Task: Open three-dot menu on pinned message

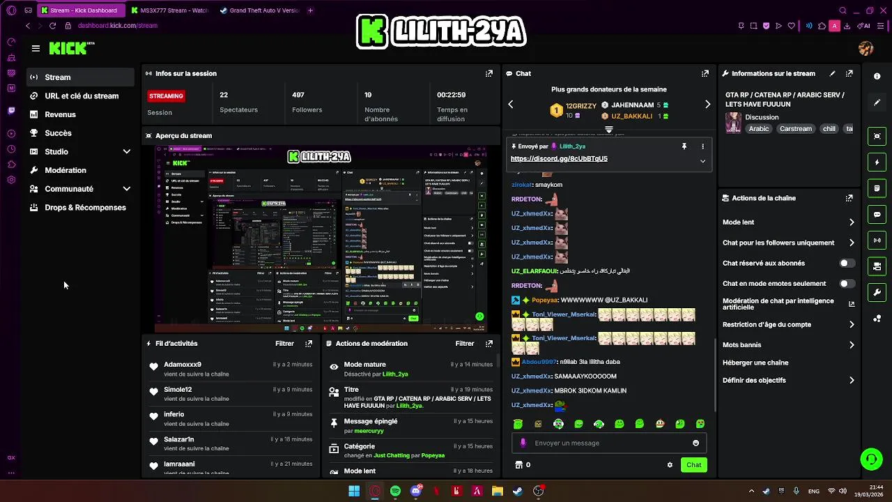Action: coord(702,146)
